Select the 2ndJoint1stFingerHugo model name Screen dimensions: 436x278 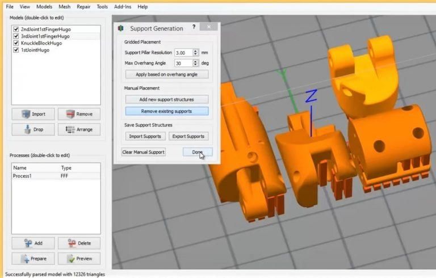46,29
